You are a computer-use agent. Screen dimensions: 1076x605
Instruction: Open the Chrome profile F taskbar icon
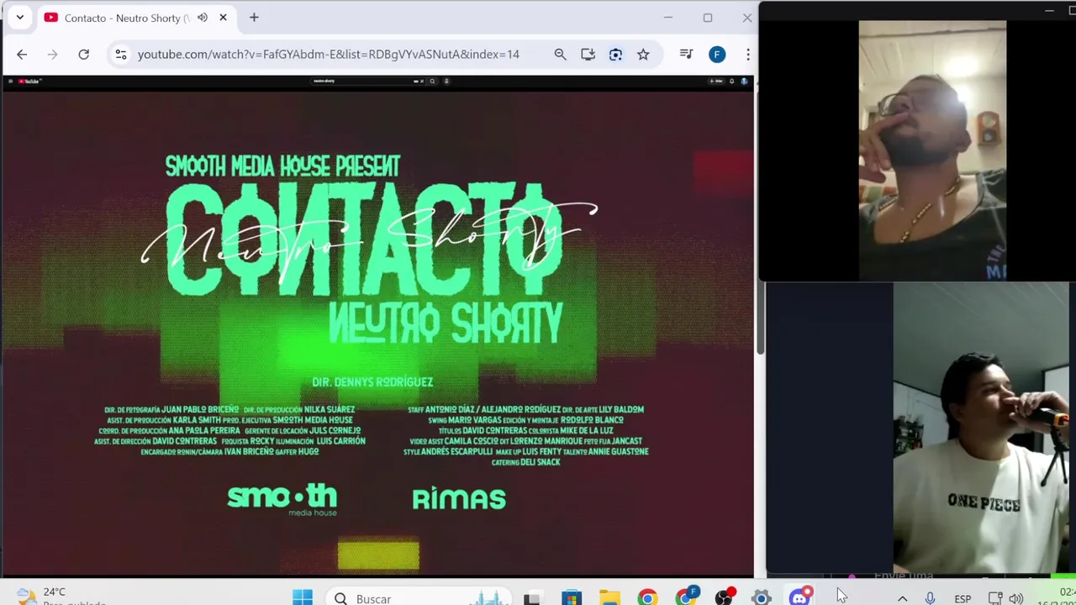686,597
